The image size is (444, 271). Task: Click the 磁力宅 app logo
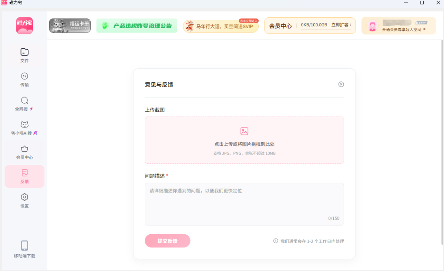click(24, 26)
